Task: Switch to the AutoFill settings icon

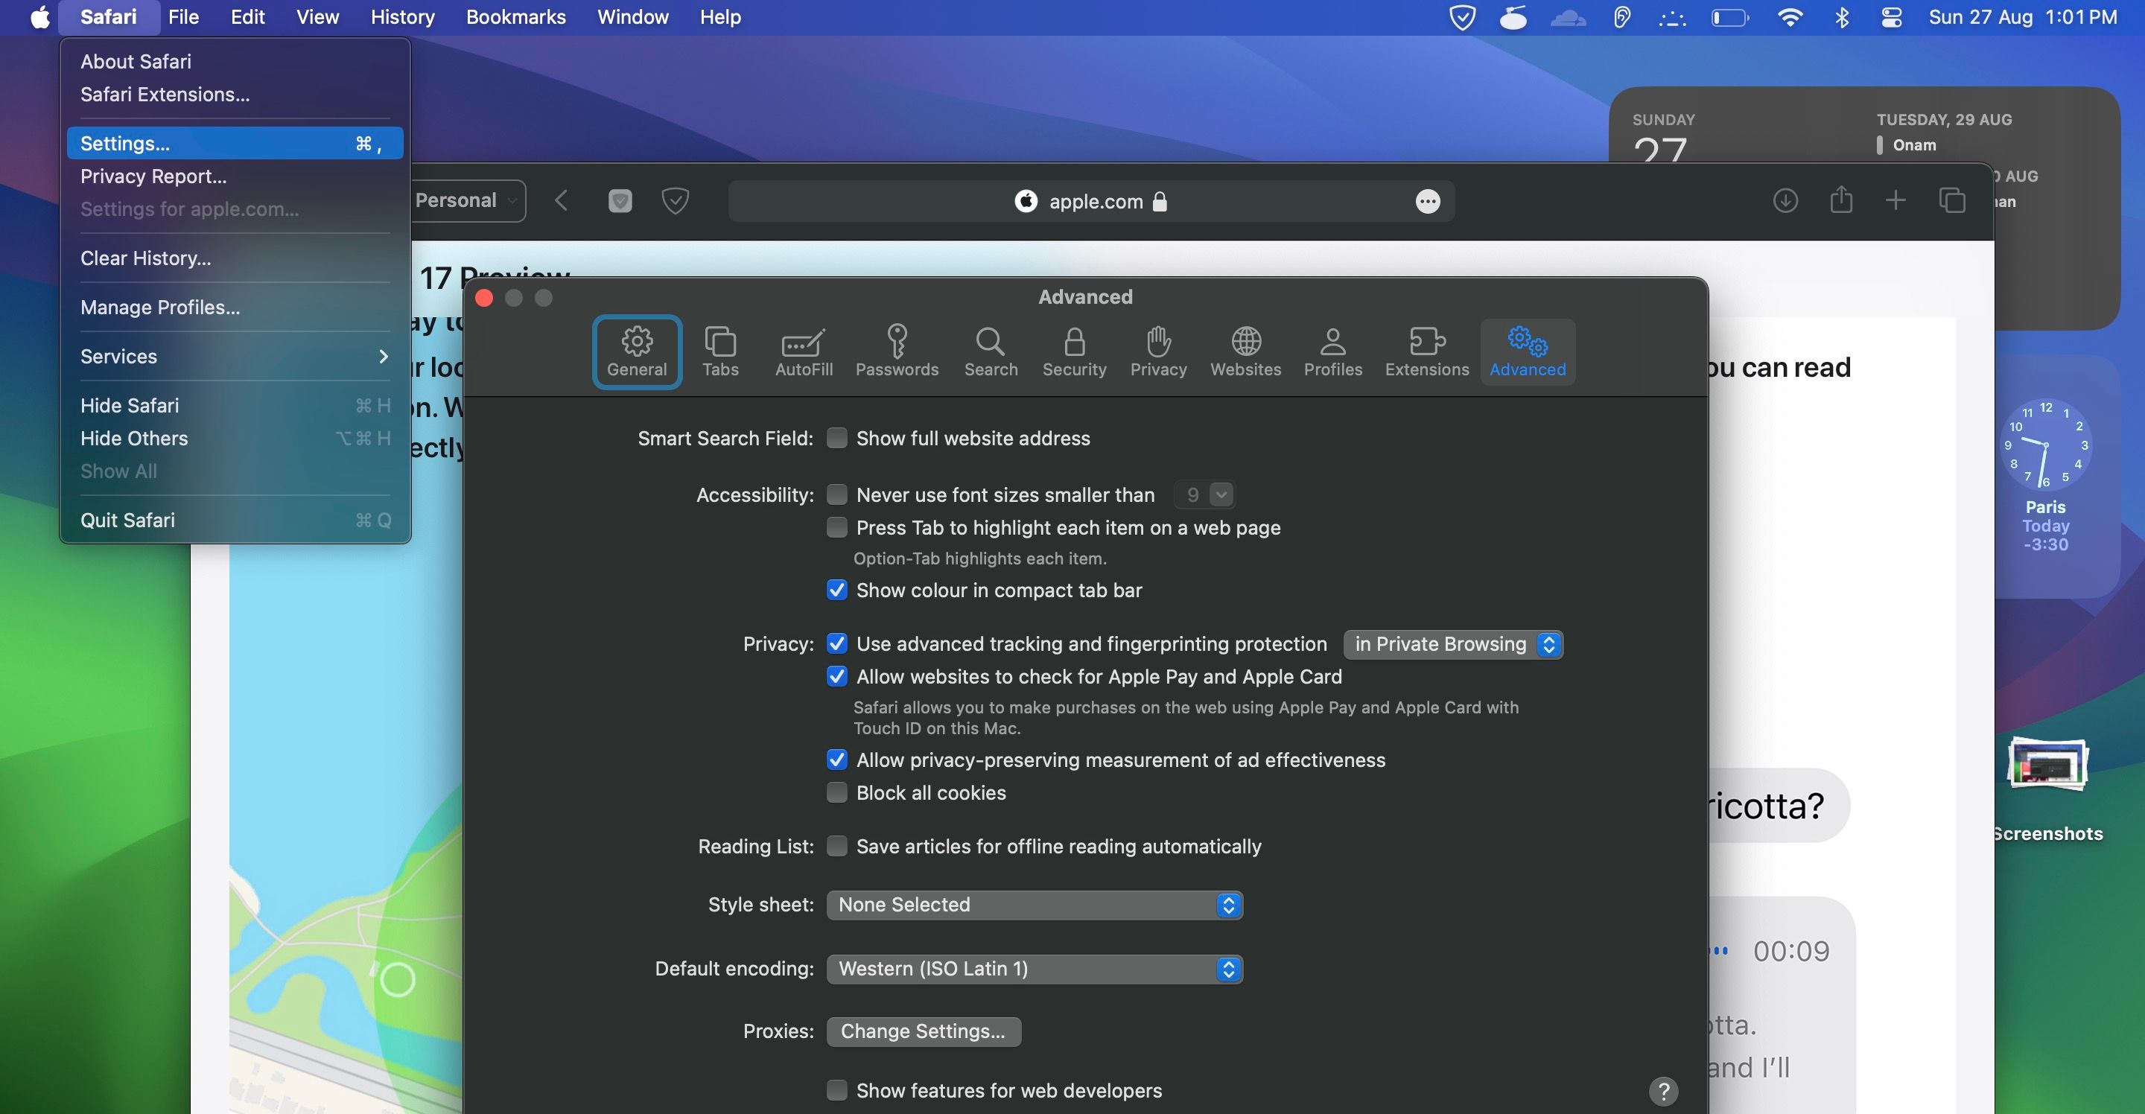Action: pyautogui.click(x=802, y=351)
